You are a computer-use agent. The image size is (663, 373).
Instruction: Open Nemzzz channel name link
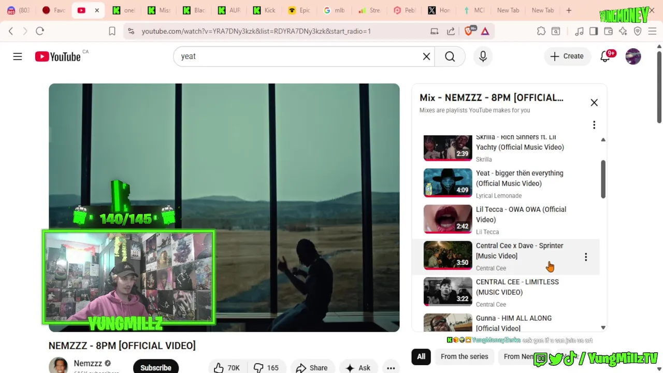[88, 364]
